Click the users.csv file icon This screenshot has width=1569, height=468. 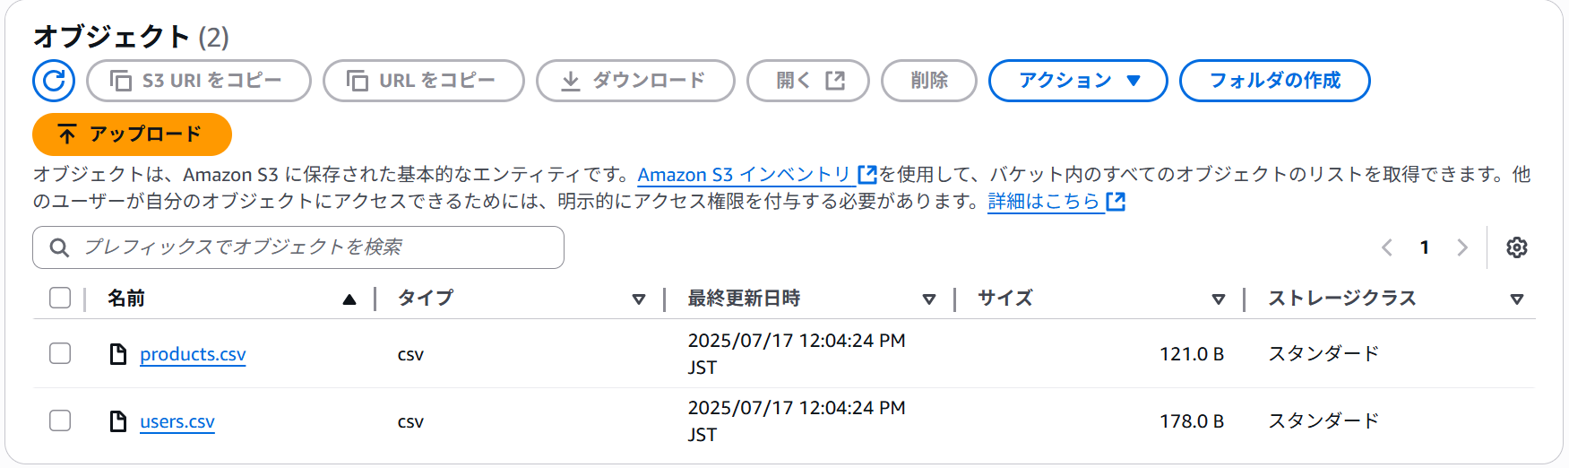pyautogui.click(x=117, y=421)
